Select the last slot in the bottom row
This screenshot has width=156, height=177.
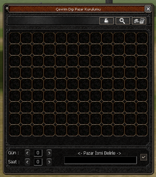(x=142, y=130)
